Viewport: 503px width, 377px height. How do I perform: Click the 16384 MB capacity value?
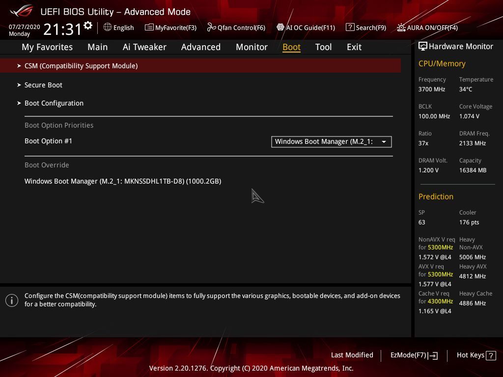(x=473, y=170)
